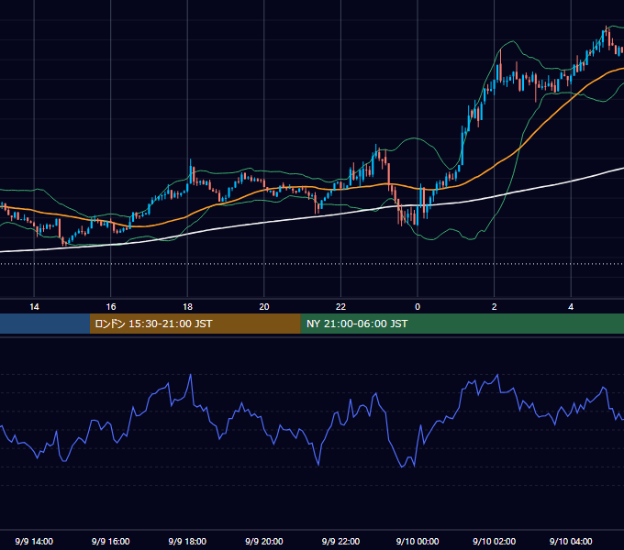Click the 9/9 14:00 time label
The height and width of the screenshot is (550, 624).
pos(34,541)
